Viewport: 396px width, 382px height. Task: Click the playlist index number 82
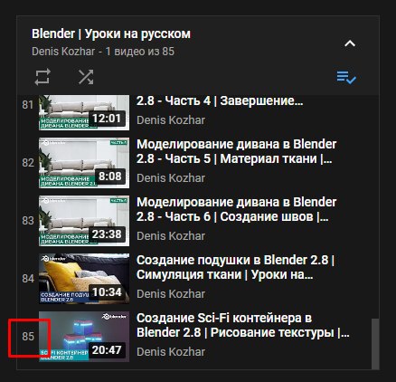[x=28, y=163]
